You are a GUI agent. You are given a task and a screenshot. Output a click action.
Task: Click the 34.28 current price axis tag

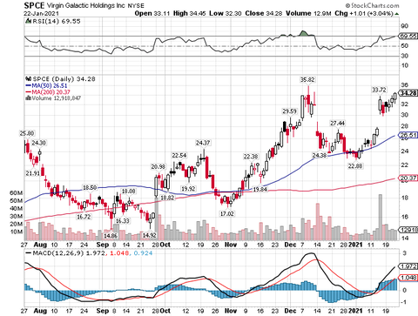tap(408, 93)
